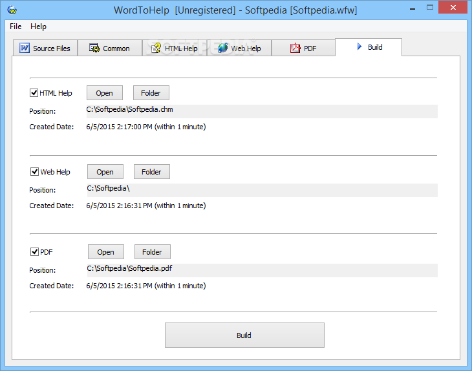The image size is (472, 371).
Task: Open the PDF output folder
Action: [153, 252]
